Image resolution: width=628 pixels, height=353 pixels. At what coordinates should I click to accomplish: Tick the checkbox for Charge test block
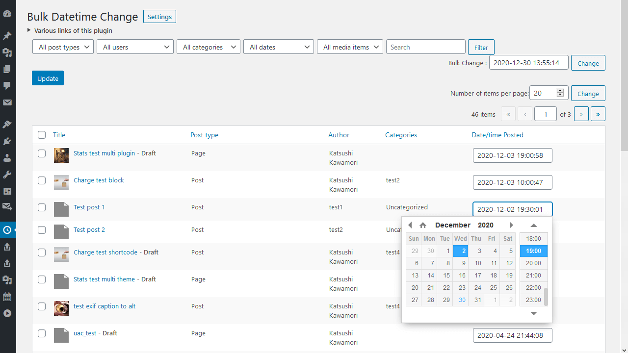pos(42,180)
